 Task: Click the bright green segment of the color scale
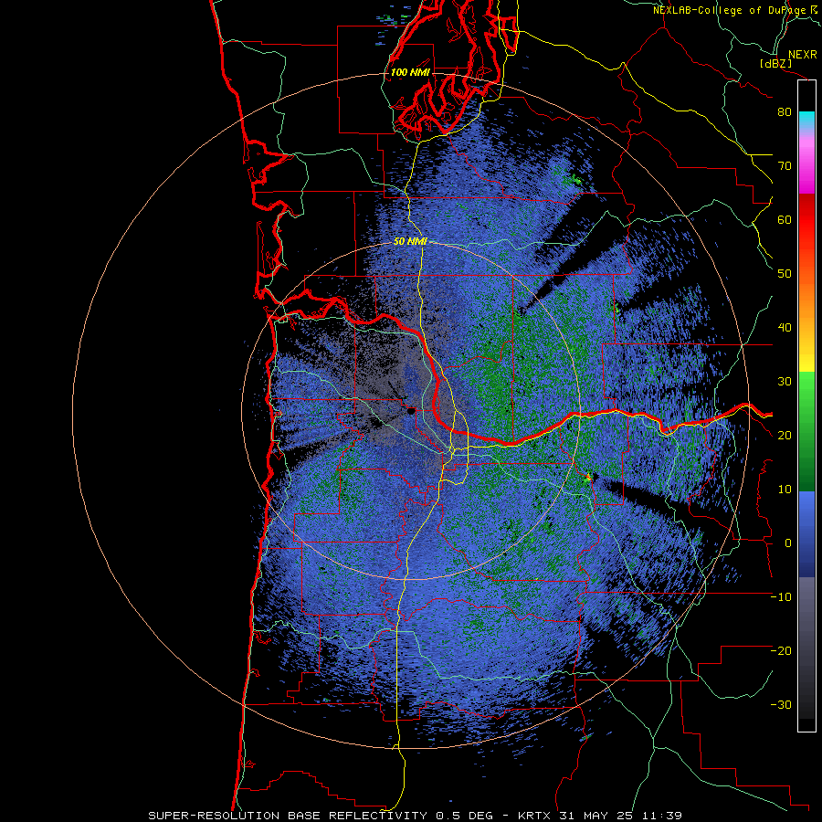tap(806, 395)
